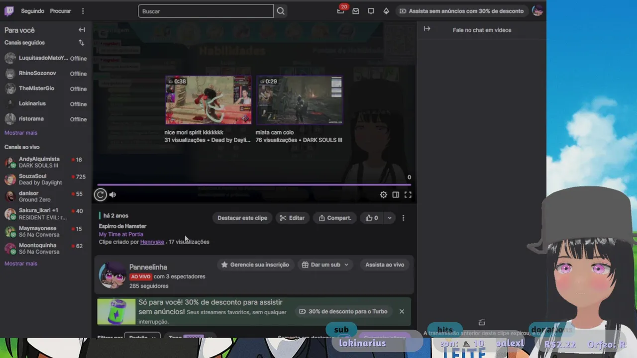Open Sakura_Ikari live channel

click(46, 214)
